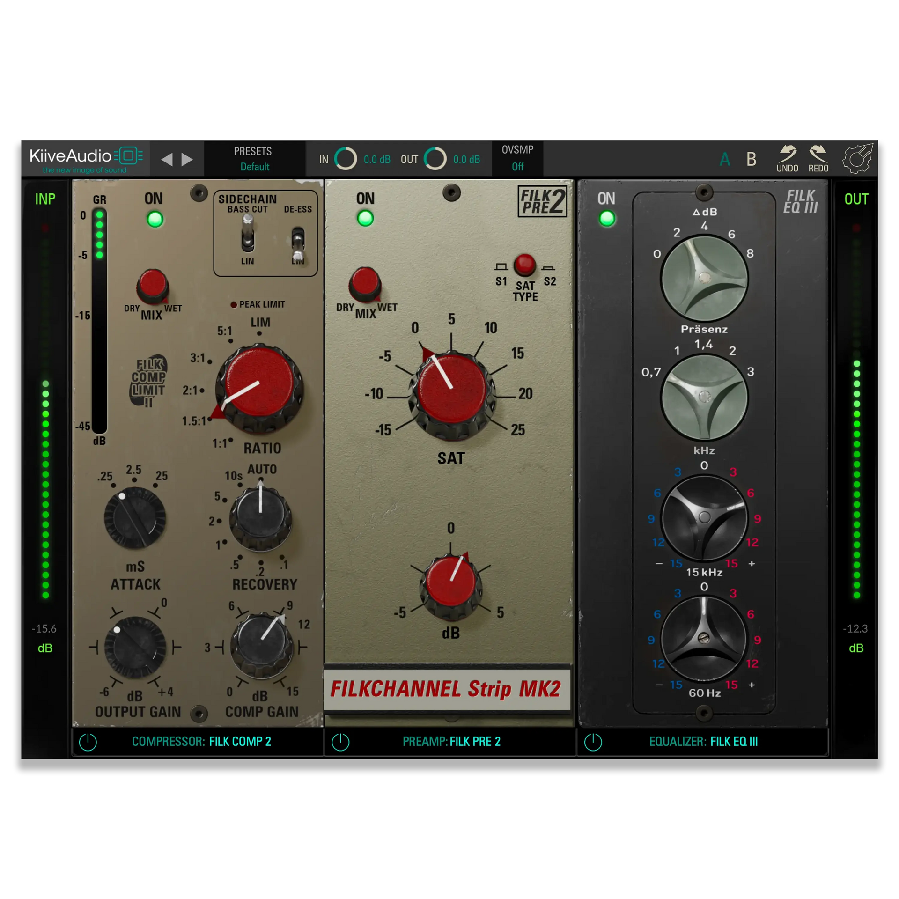The height and width of the screenshot is (899, 899).
Task: Click the UNDO arrow icon
Action: click(x=787, y=154)
